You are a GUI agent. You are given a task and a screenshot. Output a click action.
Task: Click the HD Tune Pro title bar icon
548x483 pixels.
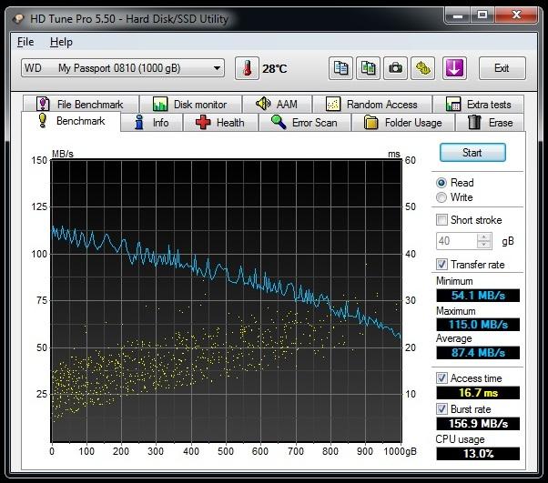pyautogui.click(x=18, y=19)
